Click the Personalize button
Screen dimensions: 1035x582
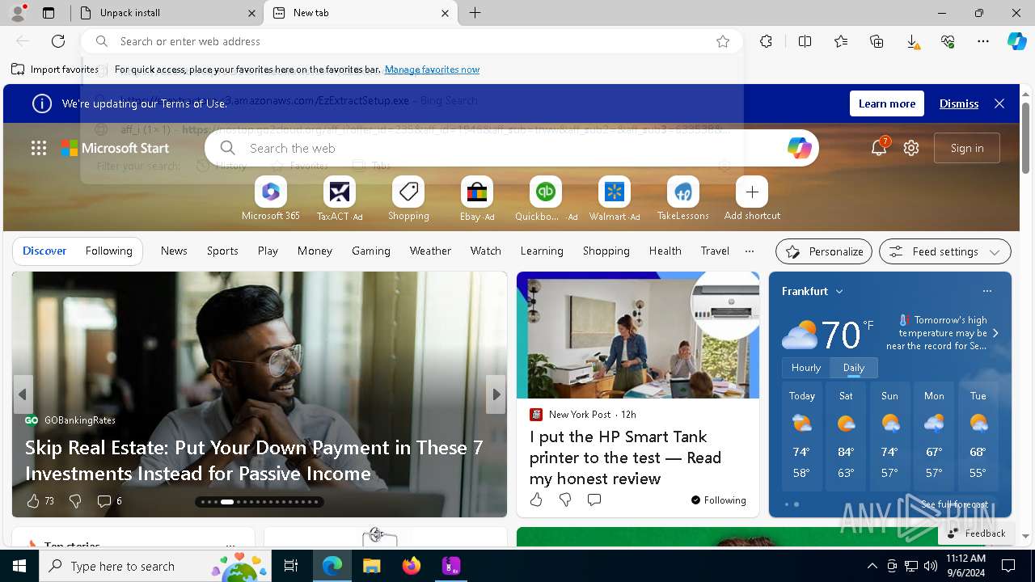(824, 251)
